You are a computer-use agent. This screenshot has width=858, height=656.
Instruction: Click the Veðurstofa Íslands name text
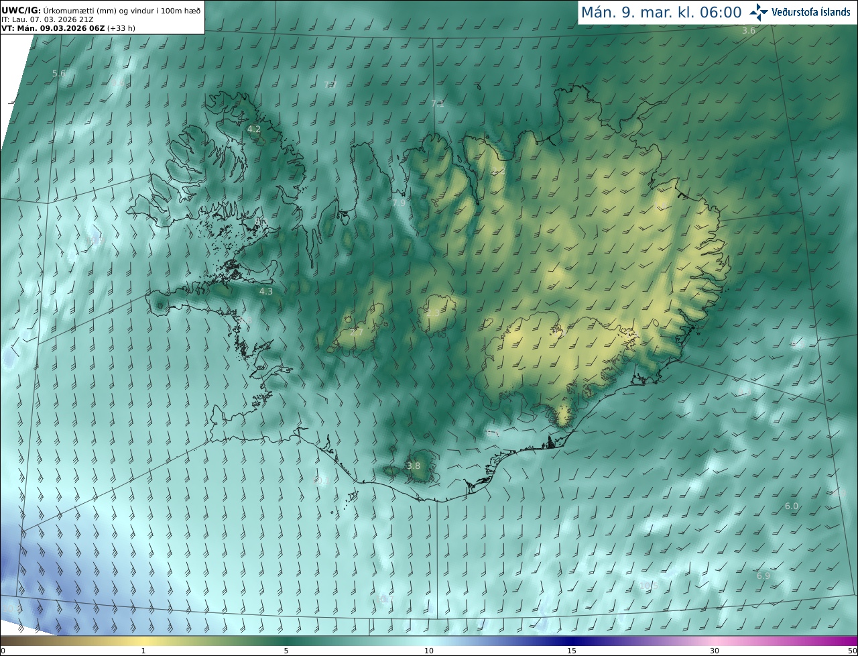(x=811, y=12)
